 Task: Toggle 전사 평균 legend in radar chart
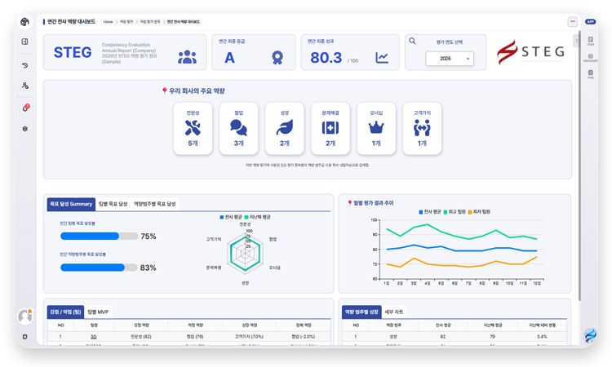(231, 217)
